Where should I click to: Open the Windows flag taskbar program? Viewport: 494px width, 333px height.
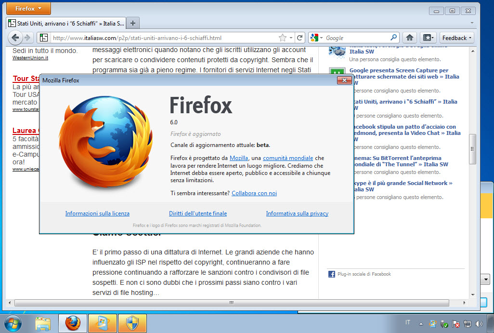pos(103,323)
